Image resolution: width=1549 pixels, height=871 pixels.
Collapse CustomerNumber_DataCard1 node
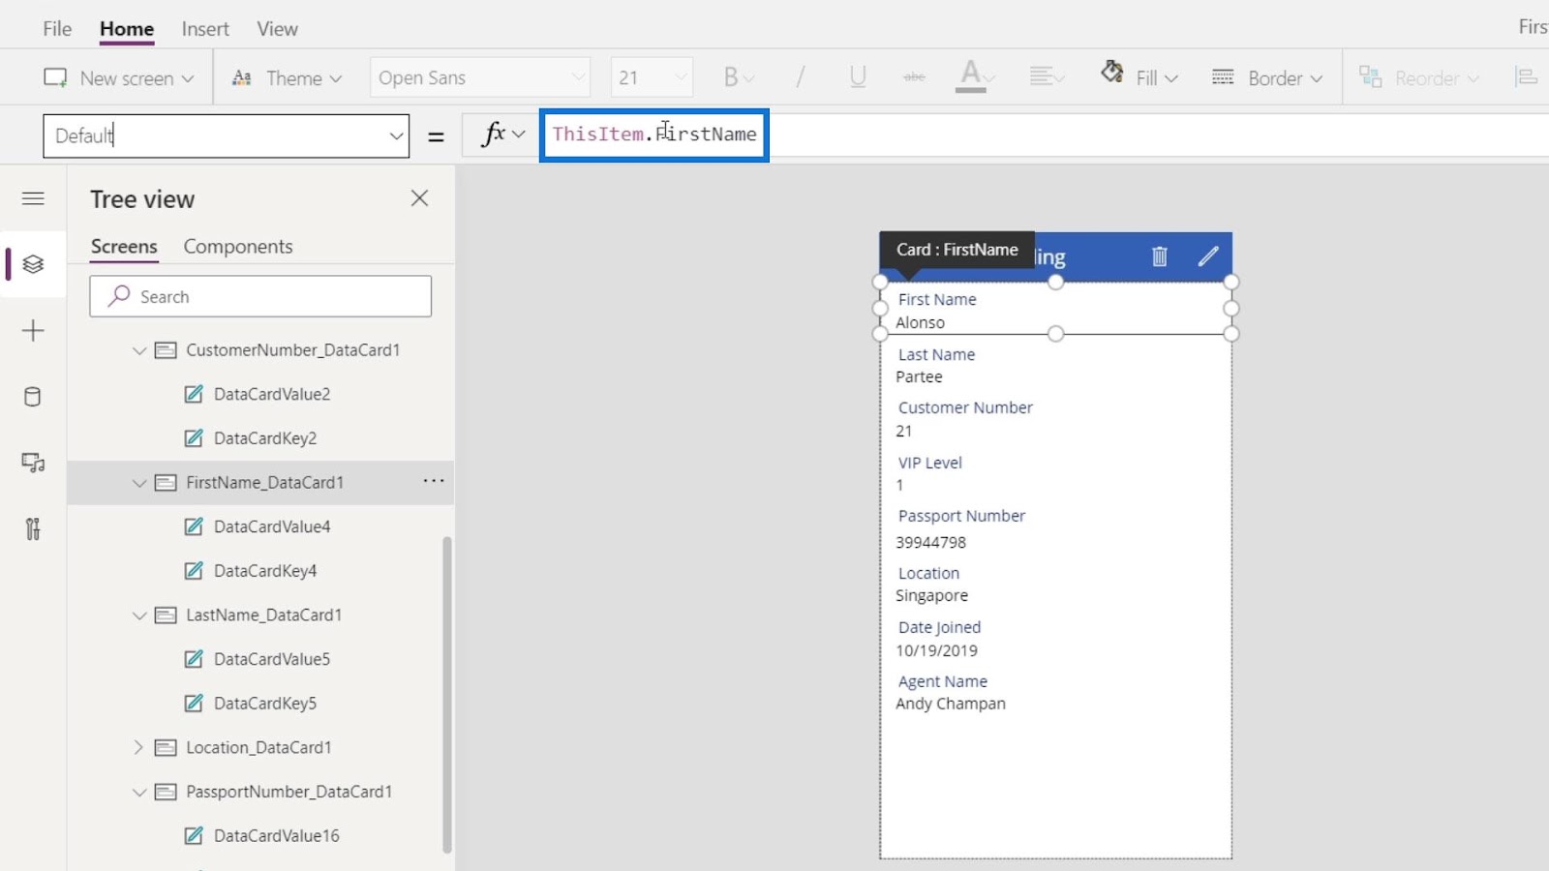(x=139, y=350)
